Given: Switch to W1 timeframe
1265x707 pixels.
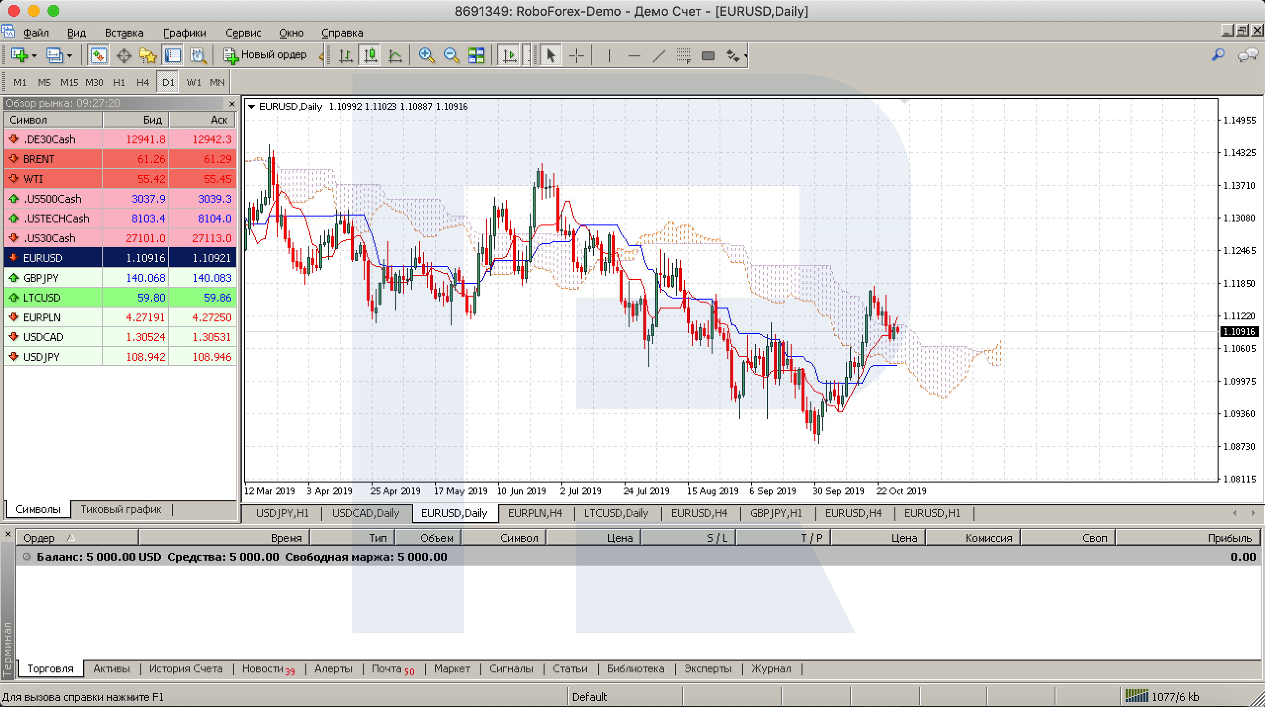Looking at the screenshot, I should click(x=193, y=83).
